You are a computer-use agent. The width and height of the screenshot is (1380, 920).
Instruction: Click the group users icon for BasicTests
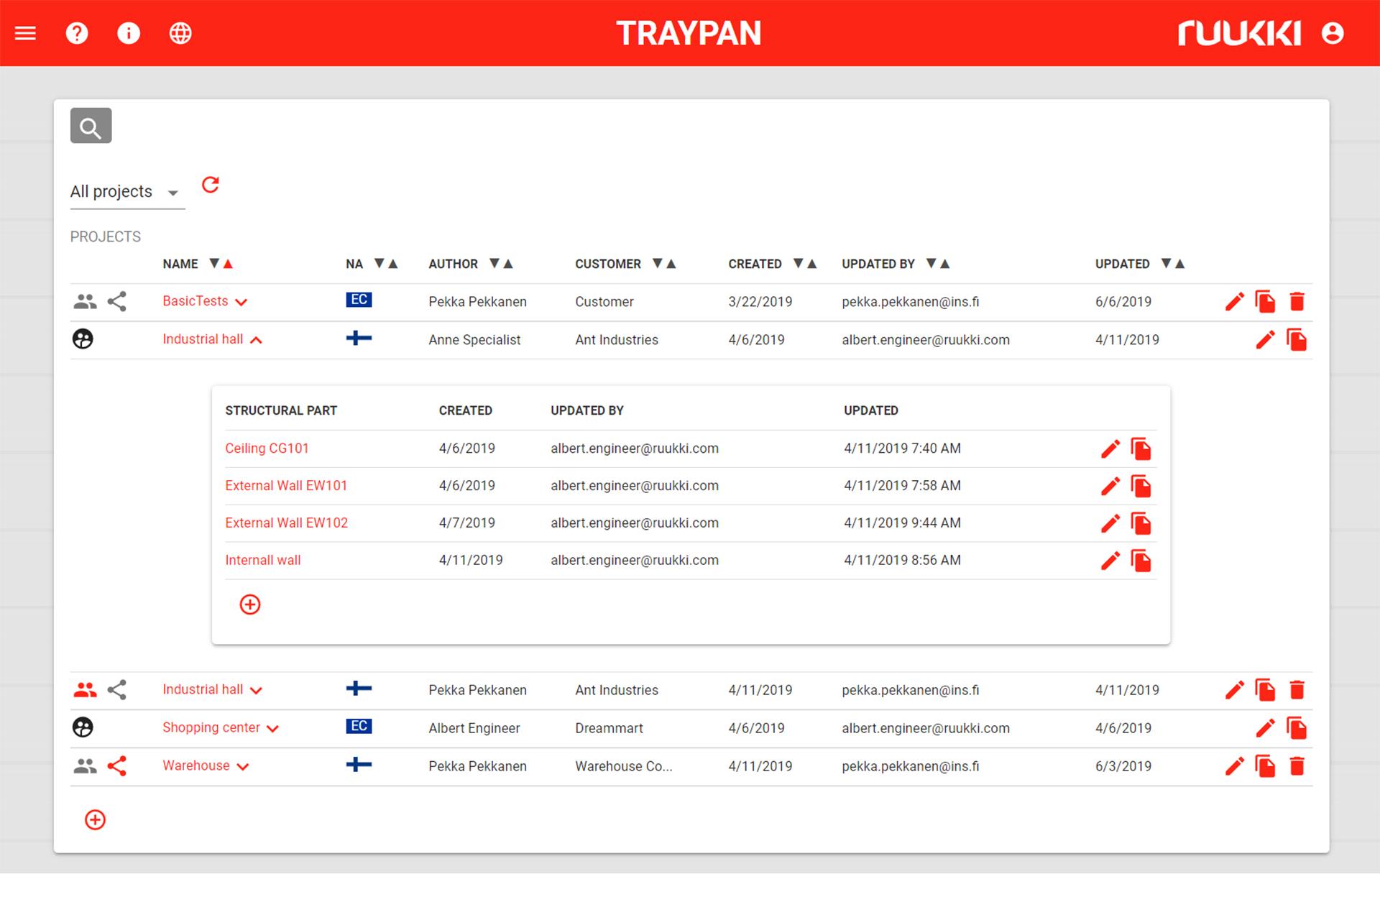click(x=85, y=302)
